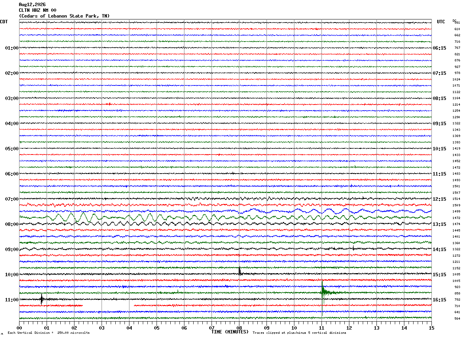Select the station title CLTN HHZ NM 00

[x=37, y=10]
